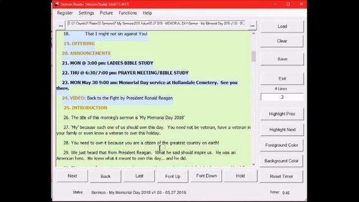Click line 26 'My Memorial Day 2018' title
The width and height of the screenshot is (359, 202).
click(124, 118)
